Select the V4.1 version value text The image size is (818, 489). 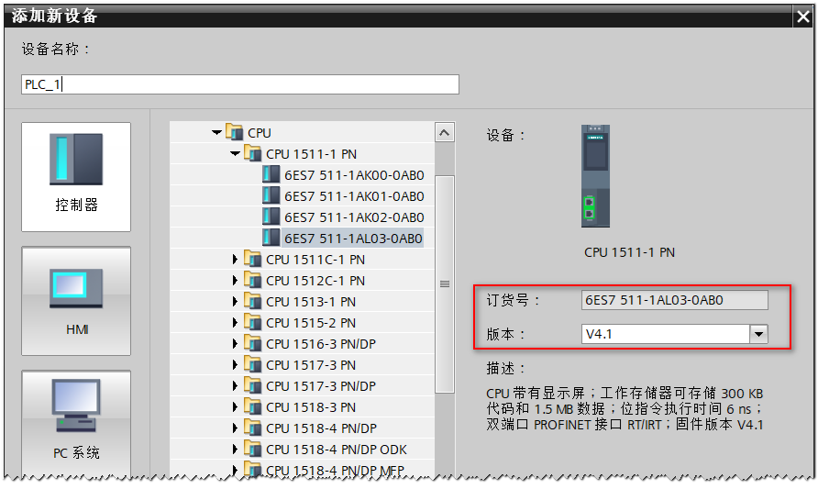pos(599,334)
